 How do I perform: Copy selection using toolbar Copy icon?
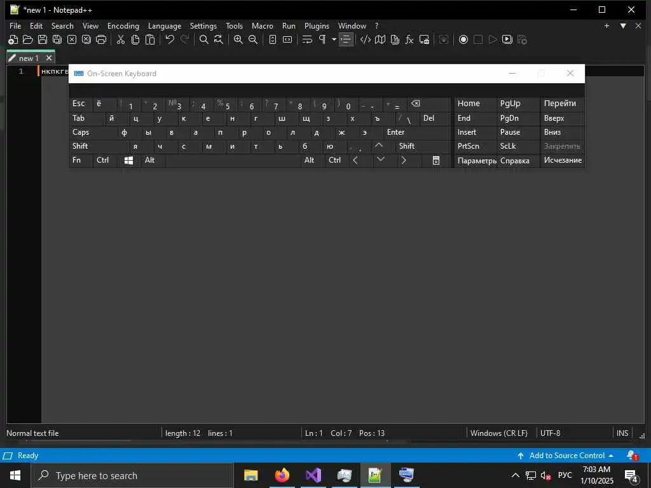pyautogui.click(x=135, y=40)
